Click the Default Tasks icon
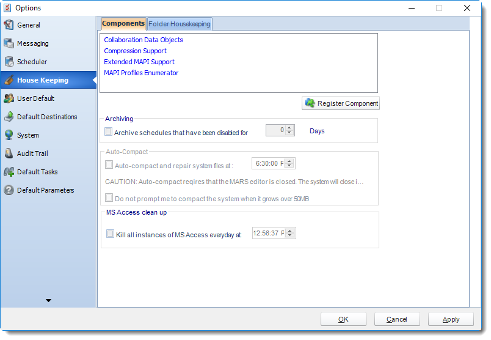The image size is (491, 340). [9, 172]
